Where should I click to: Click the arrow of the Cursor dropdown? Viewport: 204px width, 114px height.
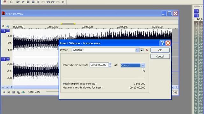[143, 66]
